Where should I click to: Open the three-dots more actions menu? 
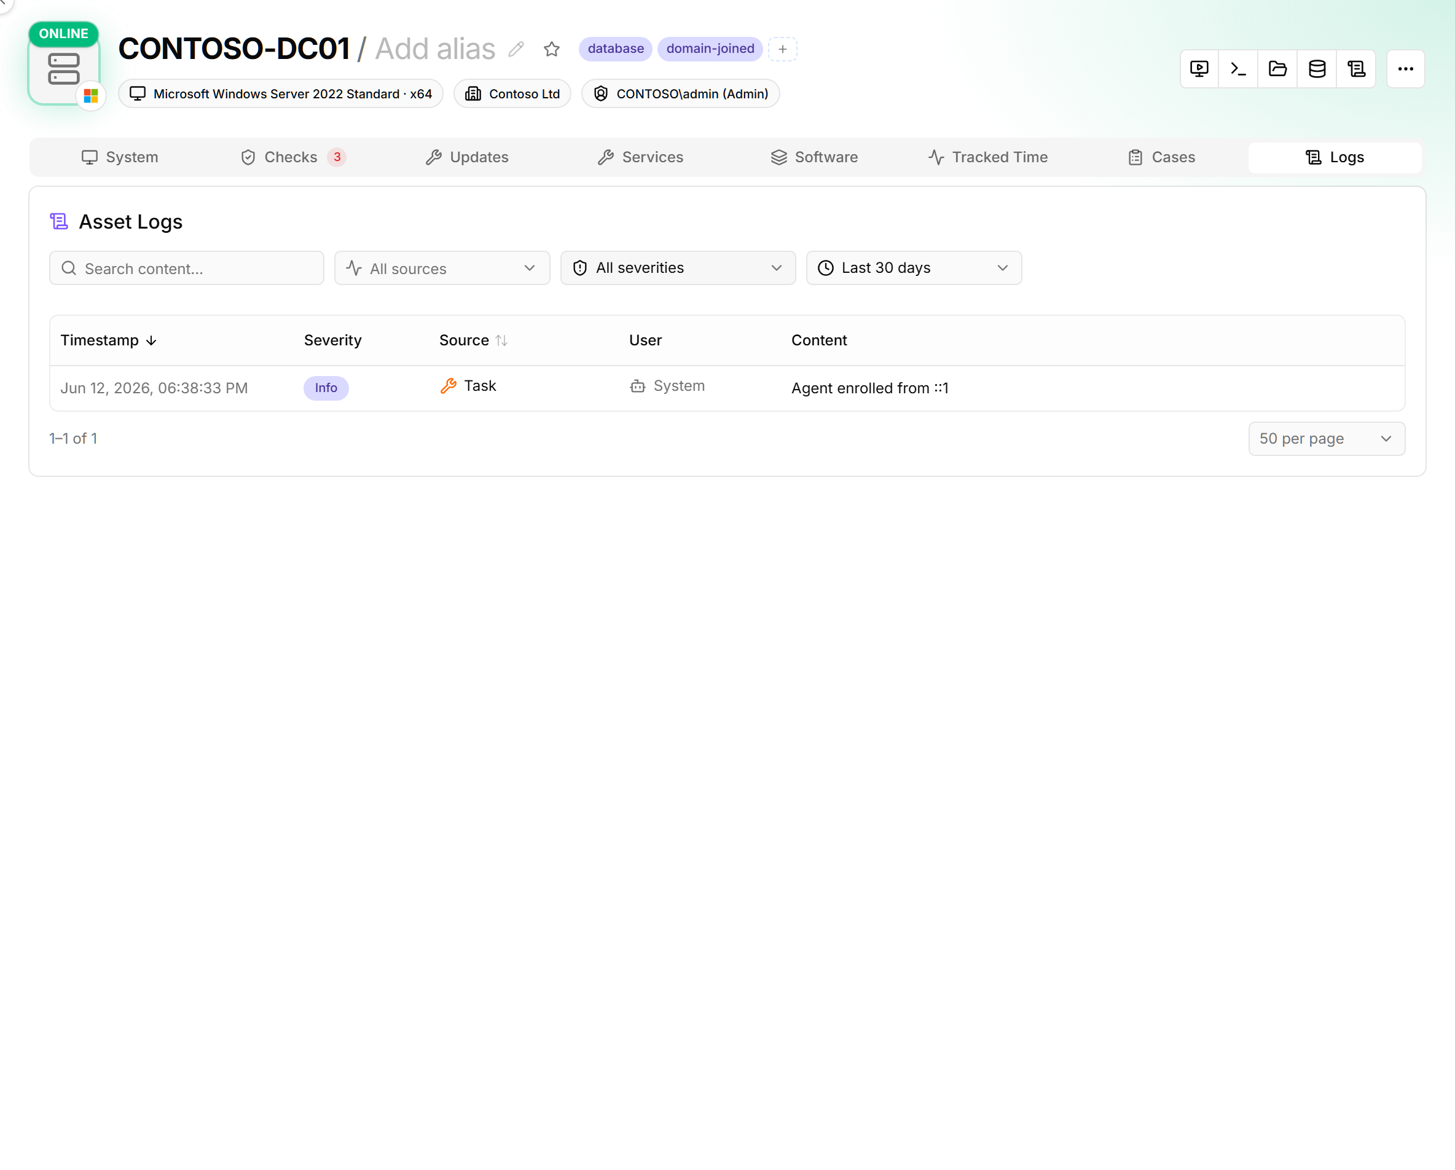1406,69
